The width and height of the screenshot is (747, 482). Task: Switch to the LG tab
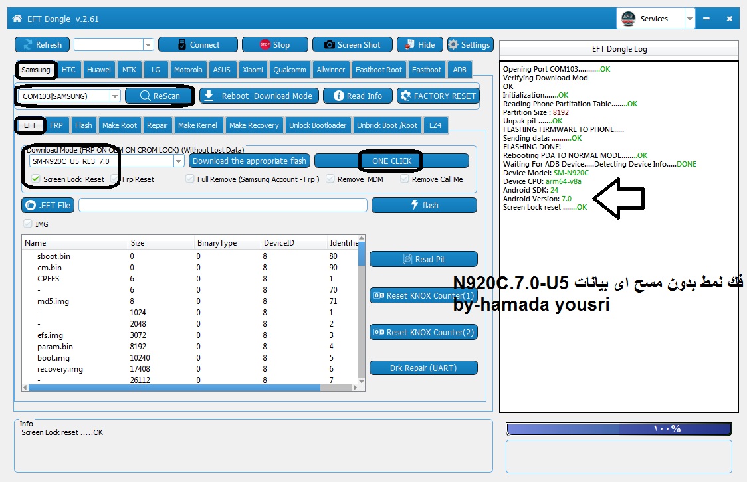tap(156, 70)
